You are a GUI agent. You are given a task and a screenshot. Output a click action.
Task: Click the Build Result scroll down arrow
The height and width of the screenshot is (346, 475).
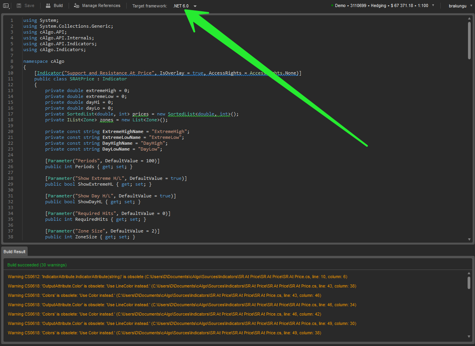[469, 337]
